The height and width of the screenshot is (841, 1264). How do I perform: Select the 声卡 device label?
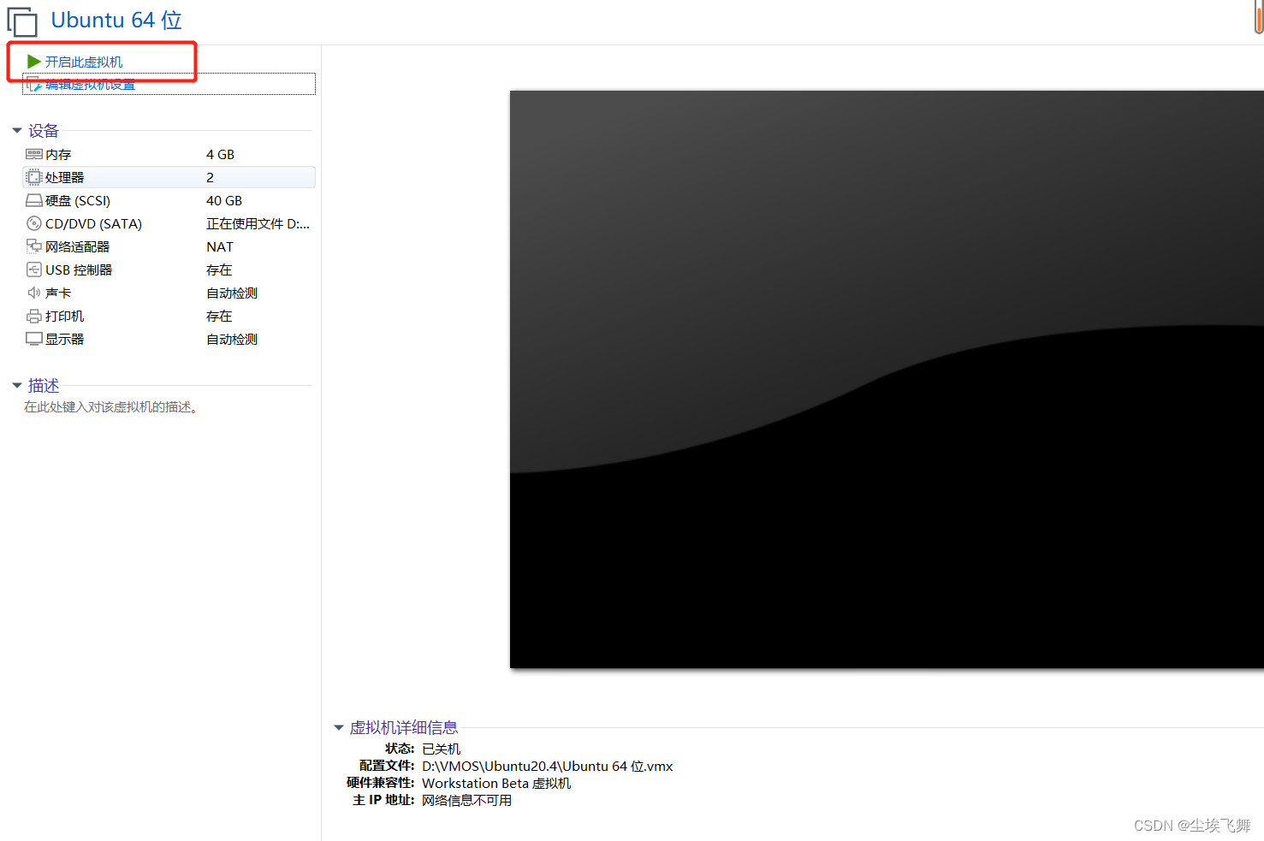point(58,293)
